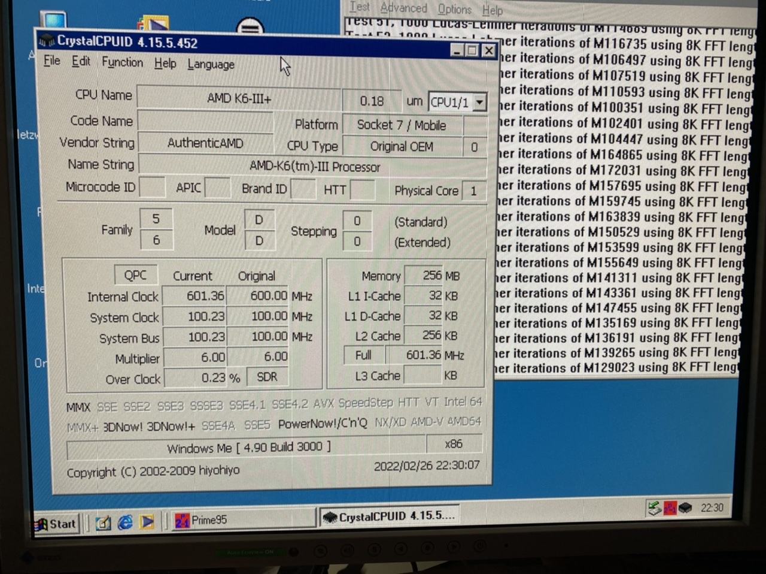
Task: Open the Edit menu in CrystalCPUID
Action: 81,61
